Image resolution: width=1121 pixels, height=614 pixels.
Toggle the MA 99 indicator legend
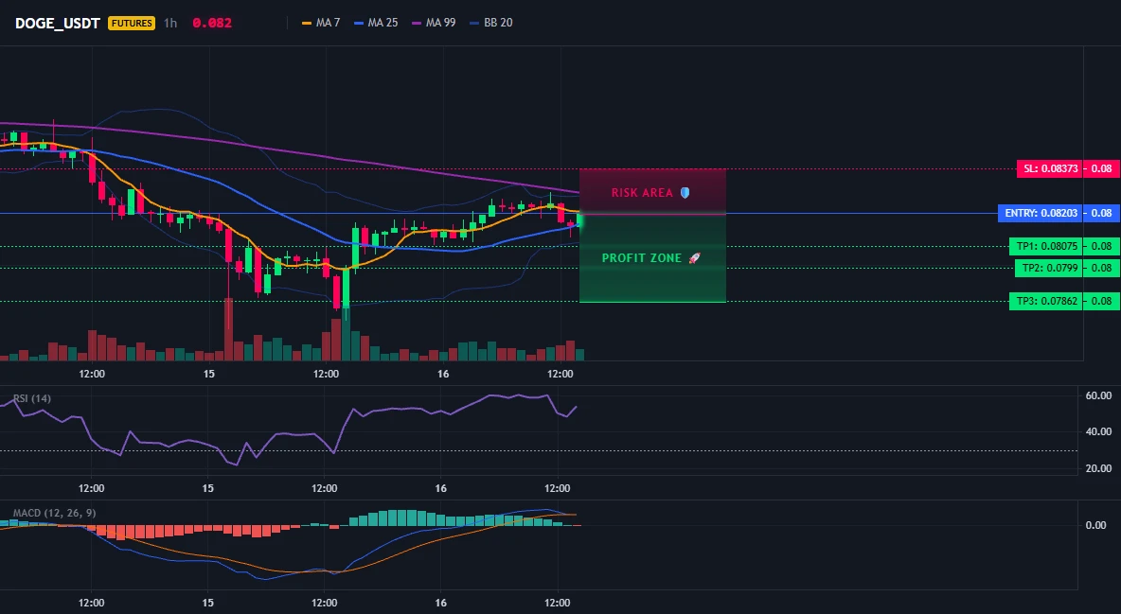[x=434, y=23]
